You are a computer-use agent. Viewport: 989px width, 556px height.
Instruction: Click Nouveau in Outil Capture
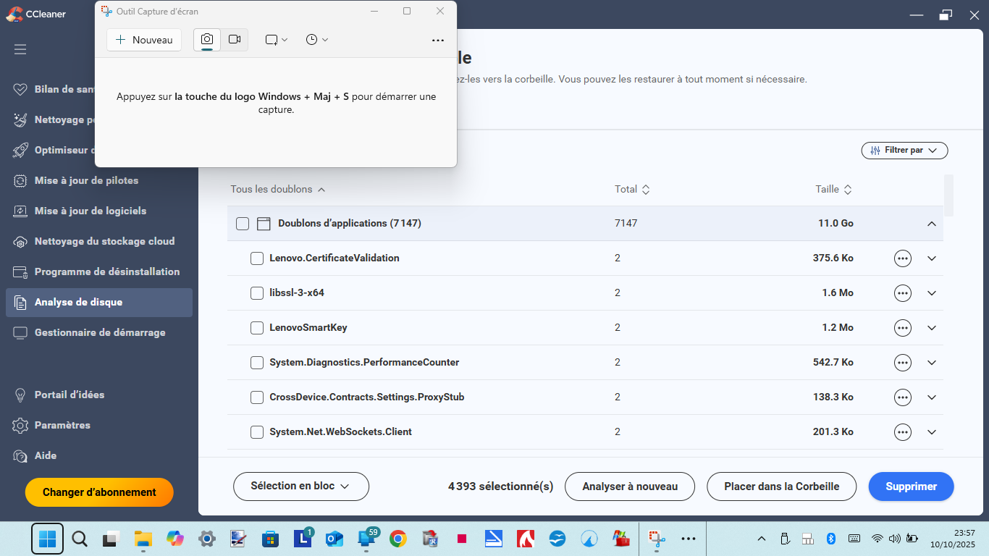click(x=144, y=40)
